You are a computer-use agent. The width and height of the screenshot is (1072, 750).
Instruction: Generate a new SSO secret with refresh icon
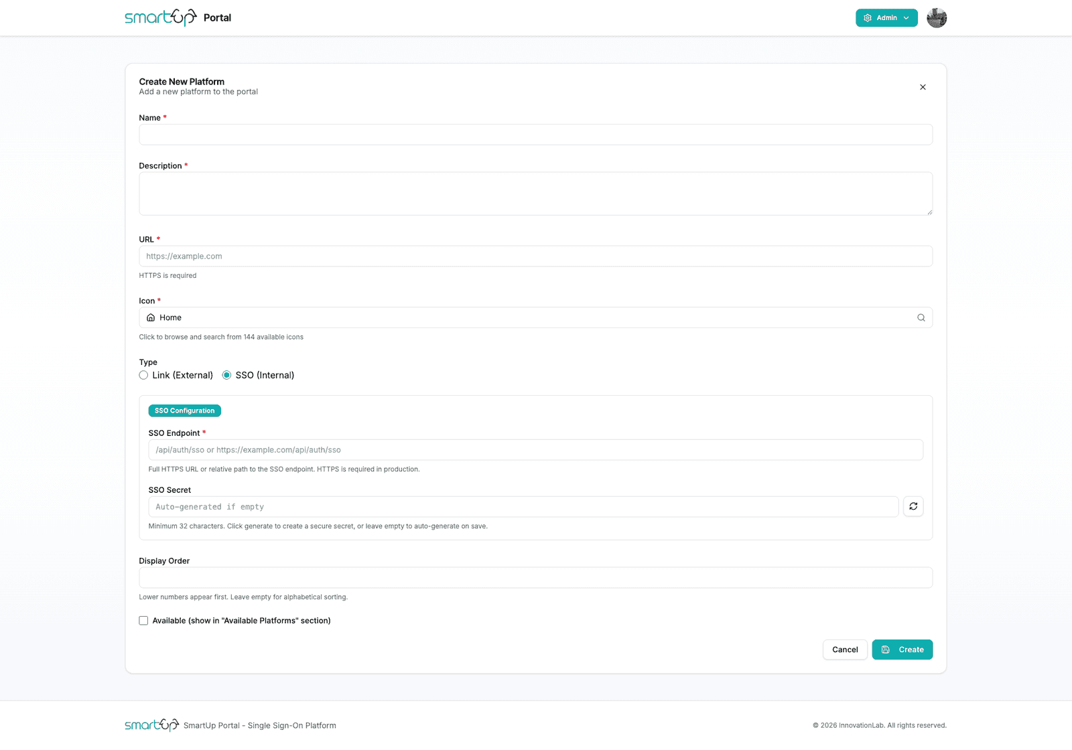(x=913, y=507)
